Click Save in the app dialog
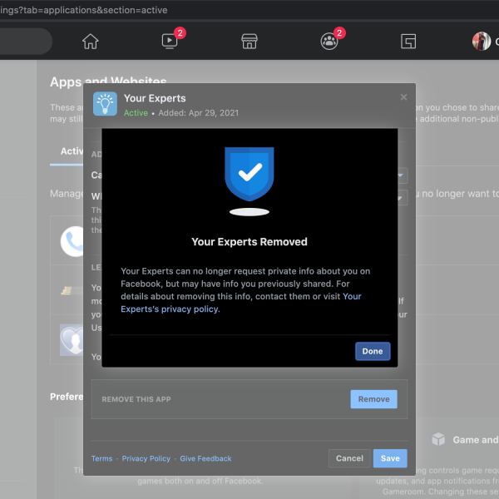 point(390,458)
